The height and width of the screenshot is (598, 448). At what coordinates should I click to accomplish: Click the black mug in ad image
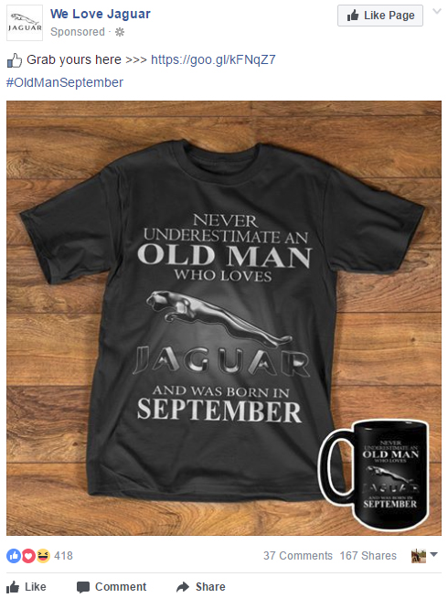374,475
